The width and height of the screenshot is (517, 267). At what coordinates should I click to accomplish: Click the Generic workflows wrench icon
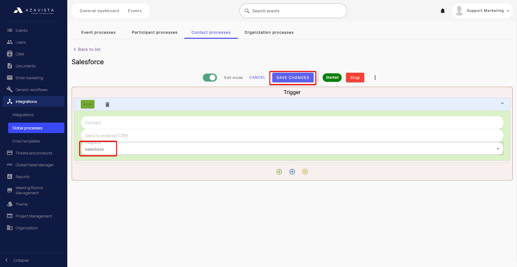[x=10, y=90]
